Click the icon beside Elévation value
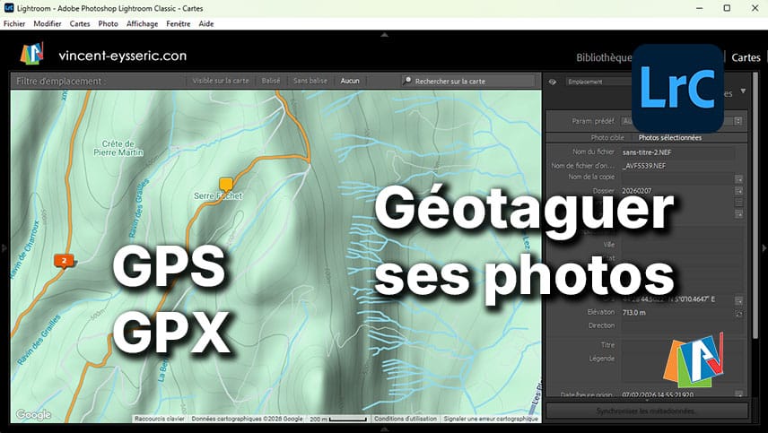The image size is (768, 433). coord(739,314)
